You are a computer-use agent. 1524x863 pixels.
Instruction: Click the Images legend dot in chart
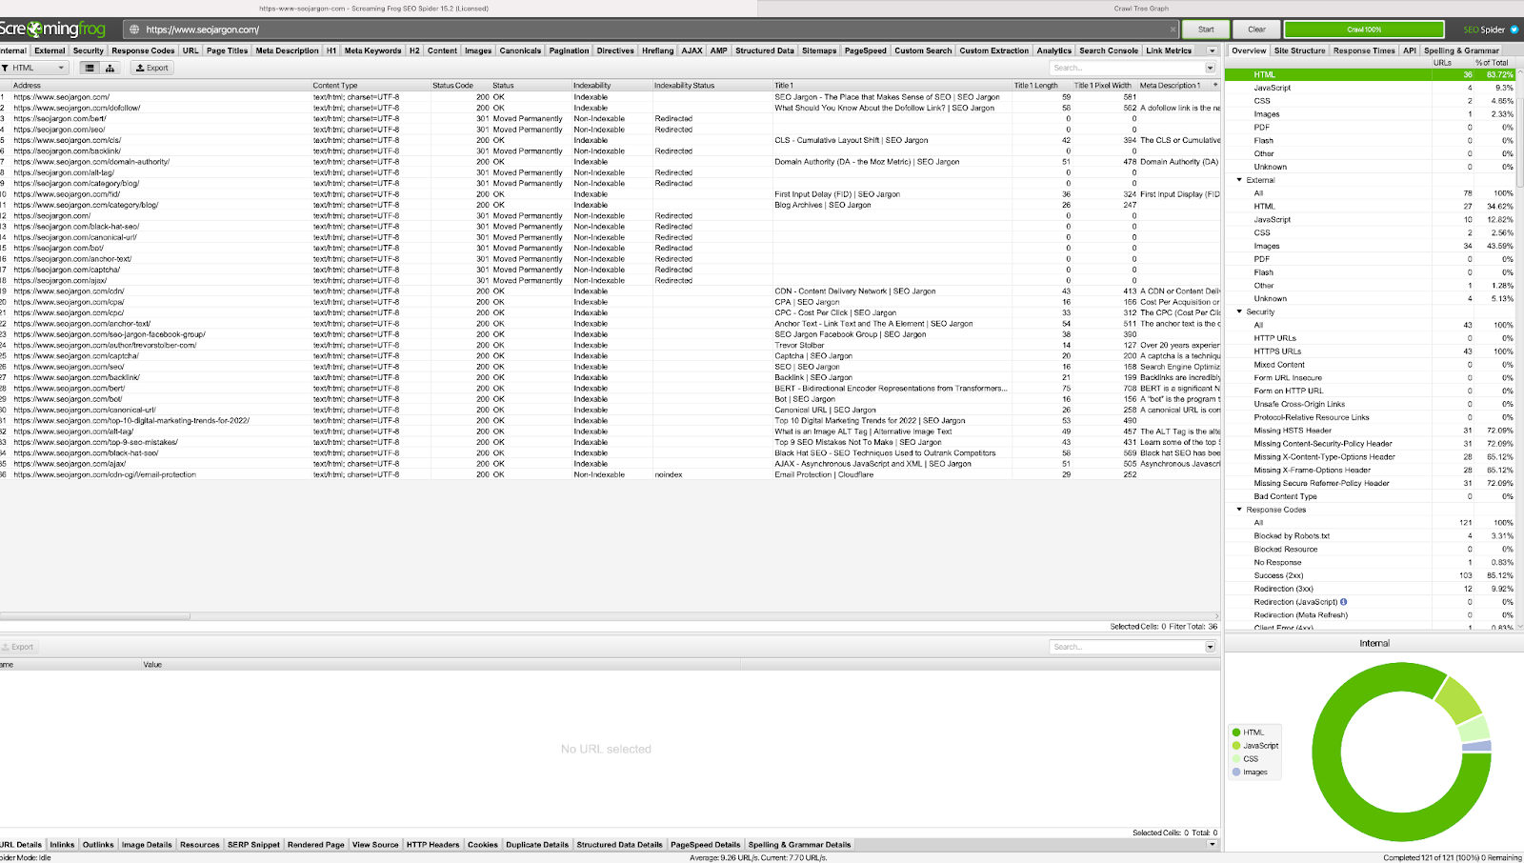[x=1236, y=773]
